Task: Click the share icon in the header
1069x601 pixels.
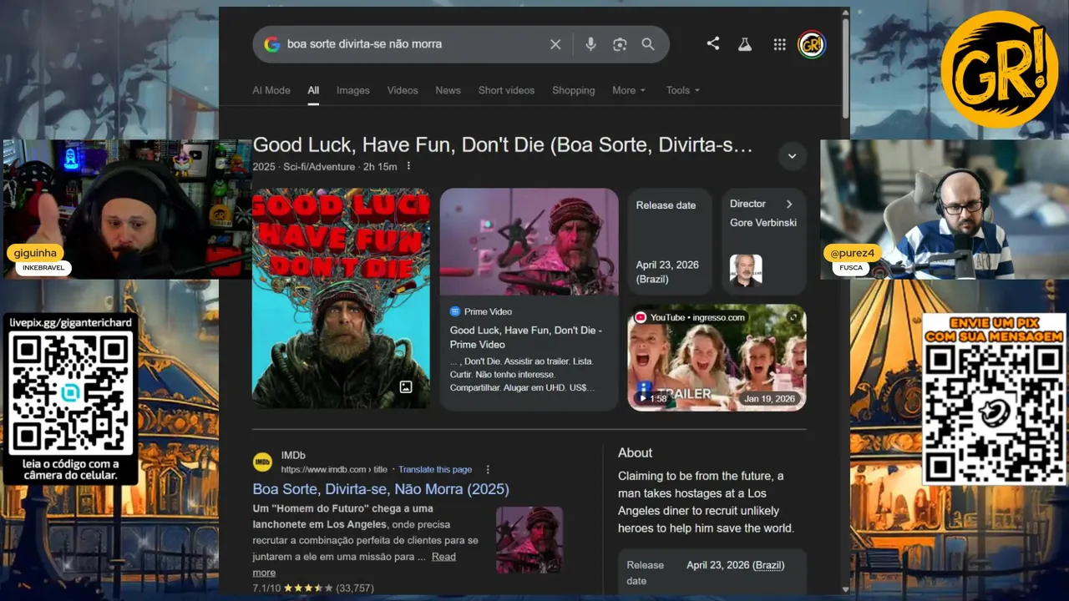Action: pyautogui.click(x=712, y=43)
